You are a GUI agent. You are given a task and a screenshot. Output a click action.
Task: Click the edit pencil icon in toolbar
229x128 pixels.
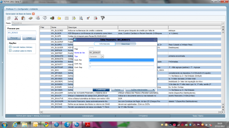click(x=88, y=18)
